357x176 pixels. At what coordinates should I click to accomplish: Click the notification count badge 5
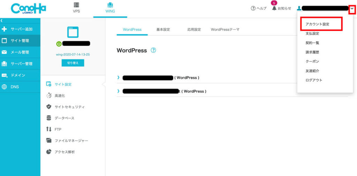274,3
